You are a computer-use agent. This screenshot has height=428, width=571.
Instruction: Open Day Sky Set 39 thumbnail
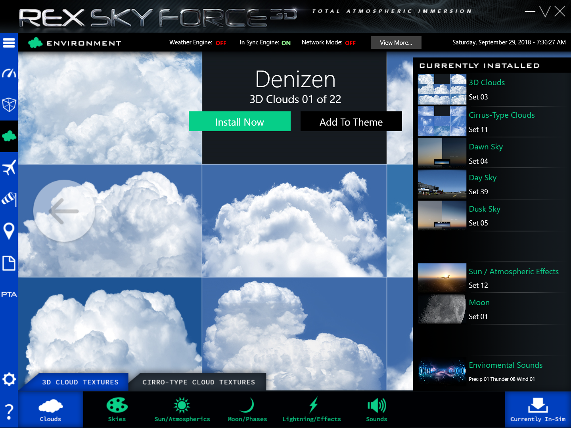(x=442, y=184)
